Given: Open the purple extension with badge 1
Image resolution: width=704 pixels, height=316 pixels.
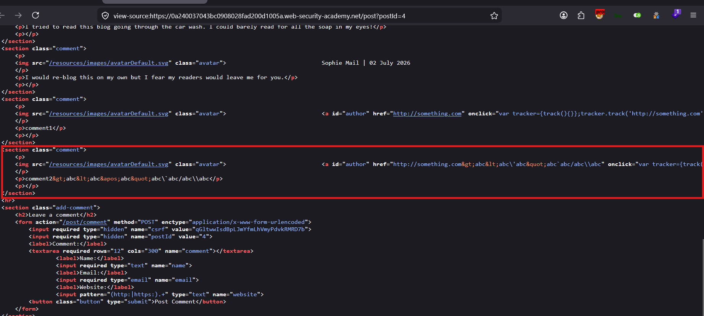Looking at the screenshot, I should click(676, 14).
